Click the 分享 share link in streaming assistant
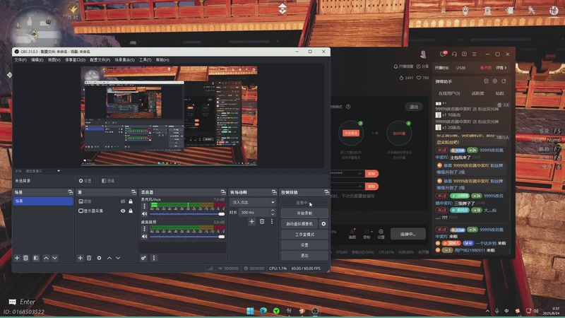 [x=422, y=66]
